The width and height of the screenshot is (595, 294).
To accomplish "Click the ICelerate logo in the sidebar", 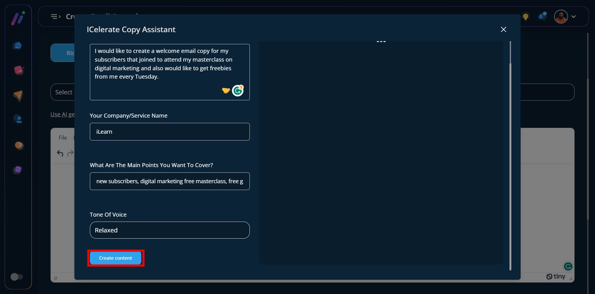I will [18, 18].
